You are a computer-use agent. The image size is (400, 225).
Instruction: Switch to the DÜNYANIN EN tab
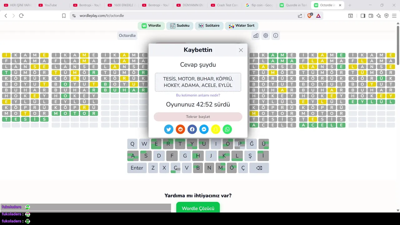pos(190,5)
